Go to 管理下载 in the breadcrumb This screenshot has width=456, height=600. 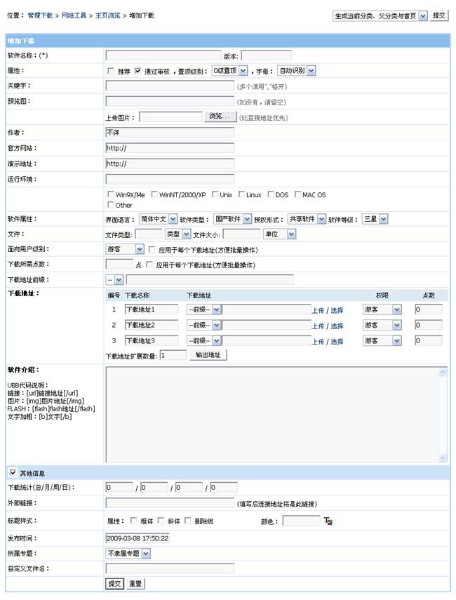[40, 15]
